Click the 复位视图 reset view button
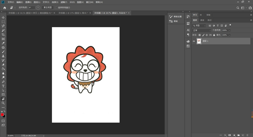Image resolution: width=253 pixels, height=137 pixels. [47, 8]
